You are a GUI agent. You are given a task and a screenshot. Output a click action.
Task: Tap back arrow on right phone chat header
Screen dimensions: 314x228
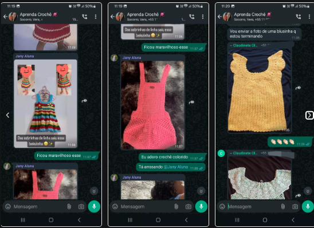(x=219, y=17)
